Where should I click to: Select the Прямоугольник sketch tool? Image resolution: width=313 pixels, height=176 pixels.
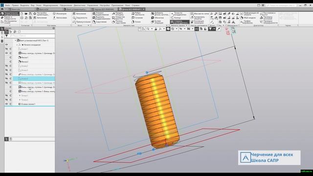tap(82, 22)
